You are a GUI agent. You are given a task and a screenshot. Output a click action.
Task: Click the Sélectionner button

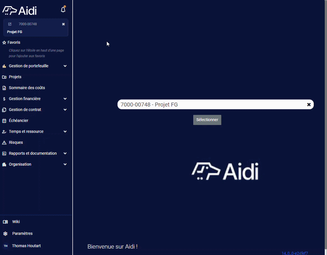207,120
